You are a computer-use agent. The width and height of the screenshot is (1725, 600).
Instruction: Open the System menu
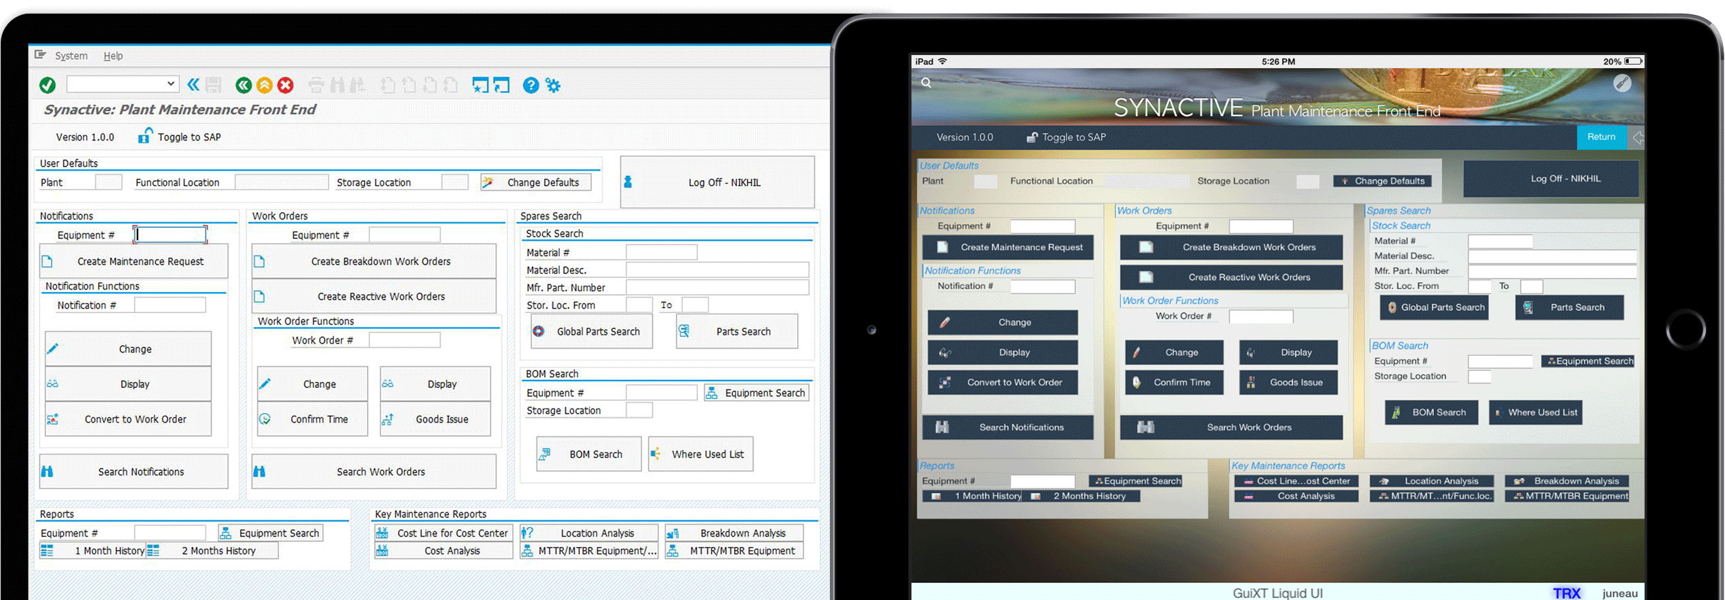coord(71,56)
